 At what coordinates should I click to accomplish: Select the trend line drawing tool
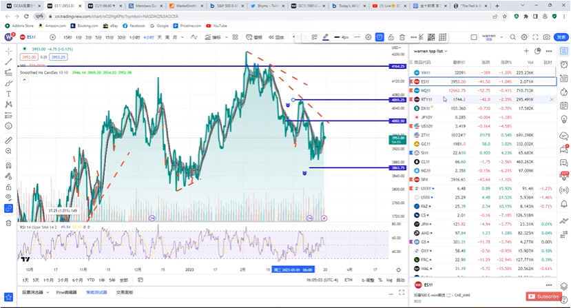click(8, 61)
